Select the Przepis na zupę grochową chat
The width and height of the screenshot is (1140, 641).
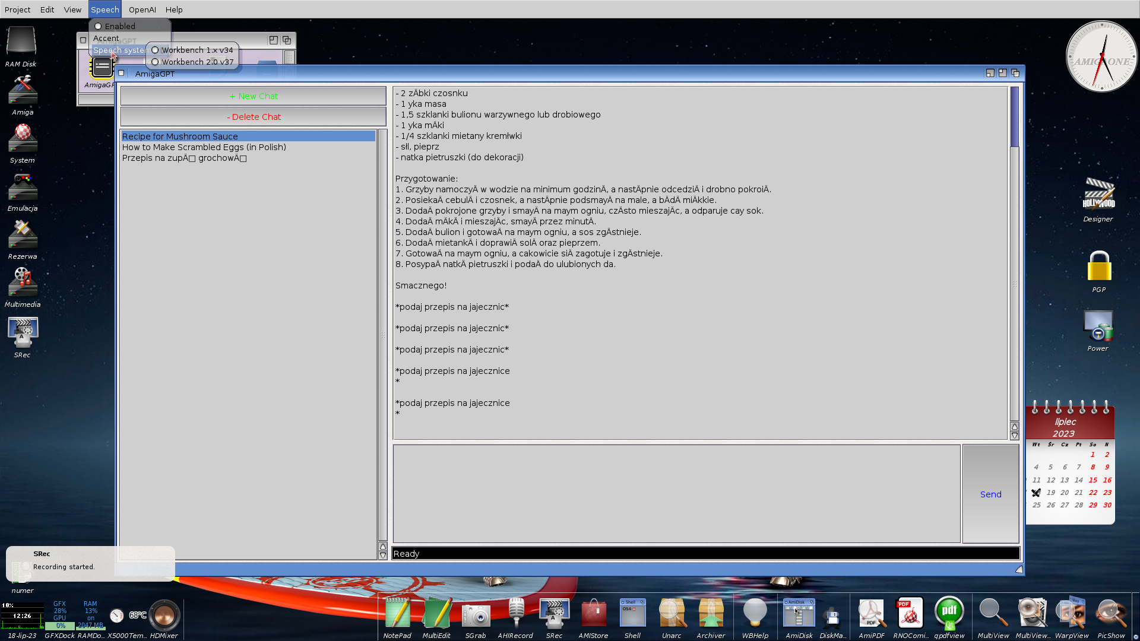pos(248,158)
